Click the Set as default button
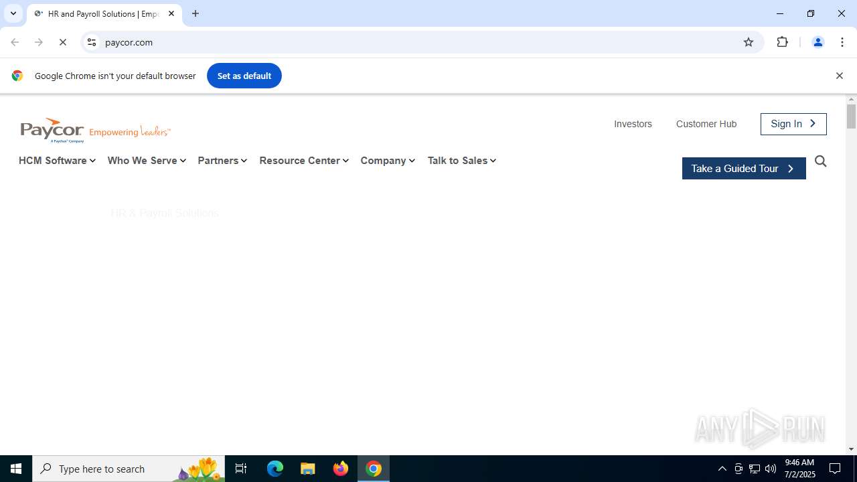This screenshot has width=857, height=482. (244, 76)
